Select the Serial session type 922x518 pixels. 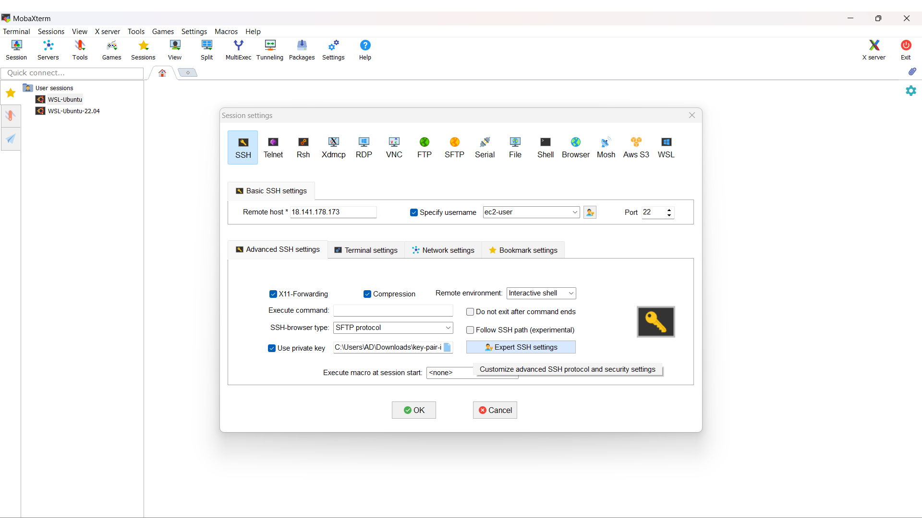coord(485,148)
